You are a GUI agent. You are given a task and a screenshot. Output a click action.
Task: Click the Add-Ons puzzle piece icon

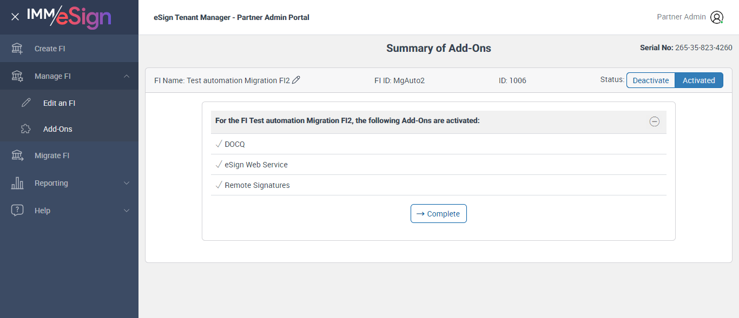[x=26, y=129]
